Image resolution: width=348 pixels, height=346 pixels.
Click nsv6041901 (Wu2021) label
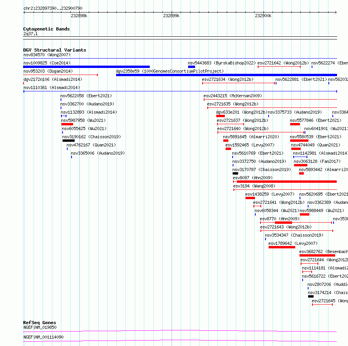tap(326, 128)
